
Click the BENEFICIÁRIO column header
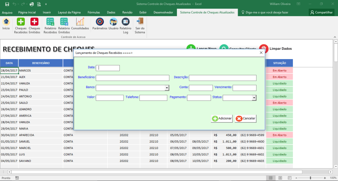[x=41, y=63]
